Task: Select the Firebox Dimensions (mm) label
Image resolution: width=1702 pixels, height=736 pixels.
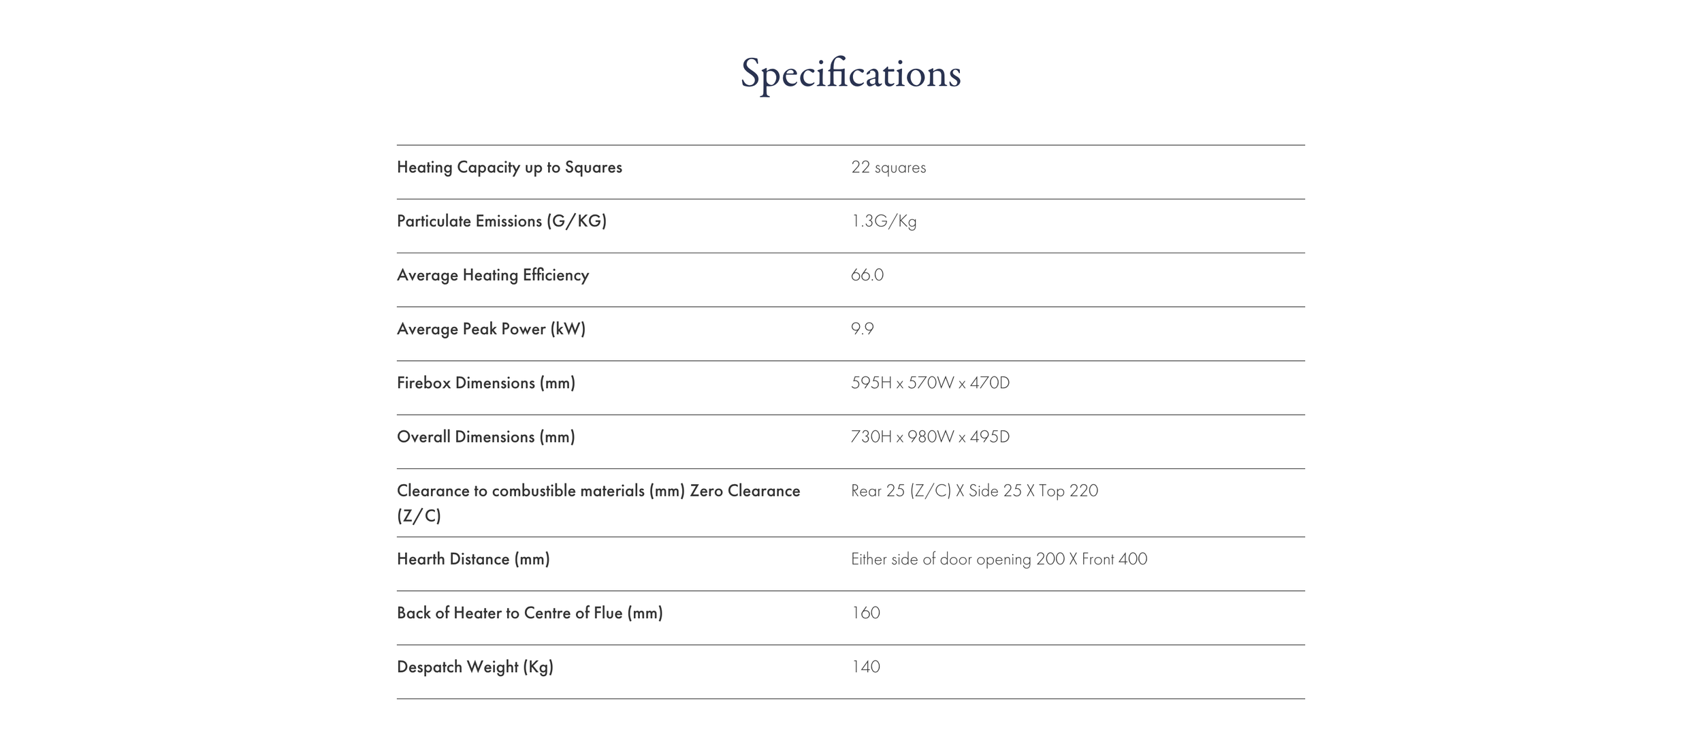Action: (x=486, y=383)
